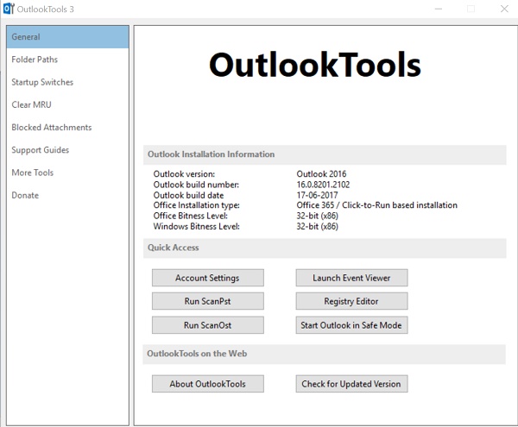Viewport: 518px width, 427px height.
Task: Click the build number 16.0.8201.2102
Action: (x=323, y=185)
